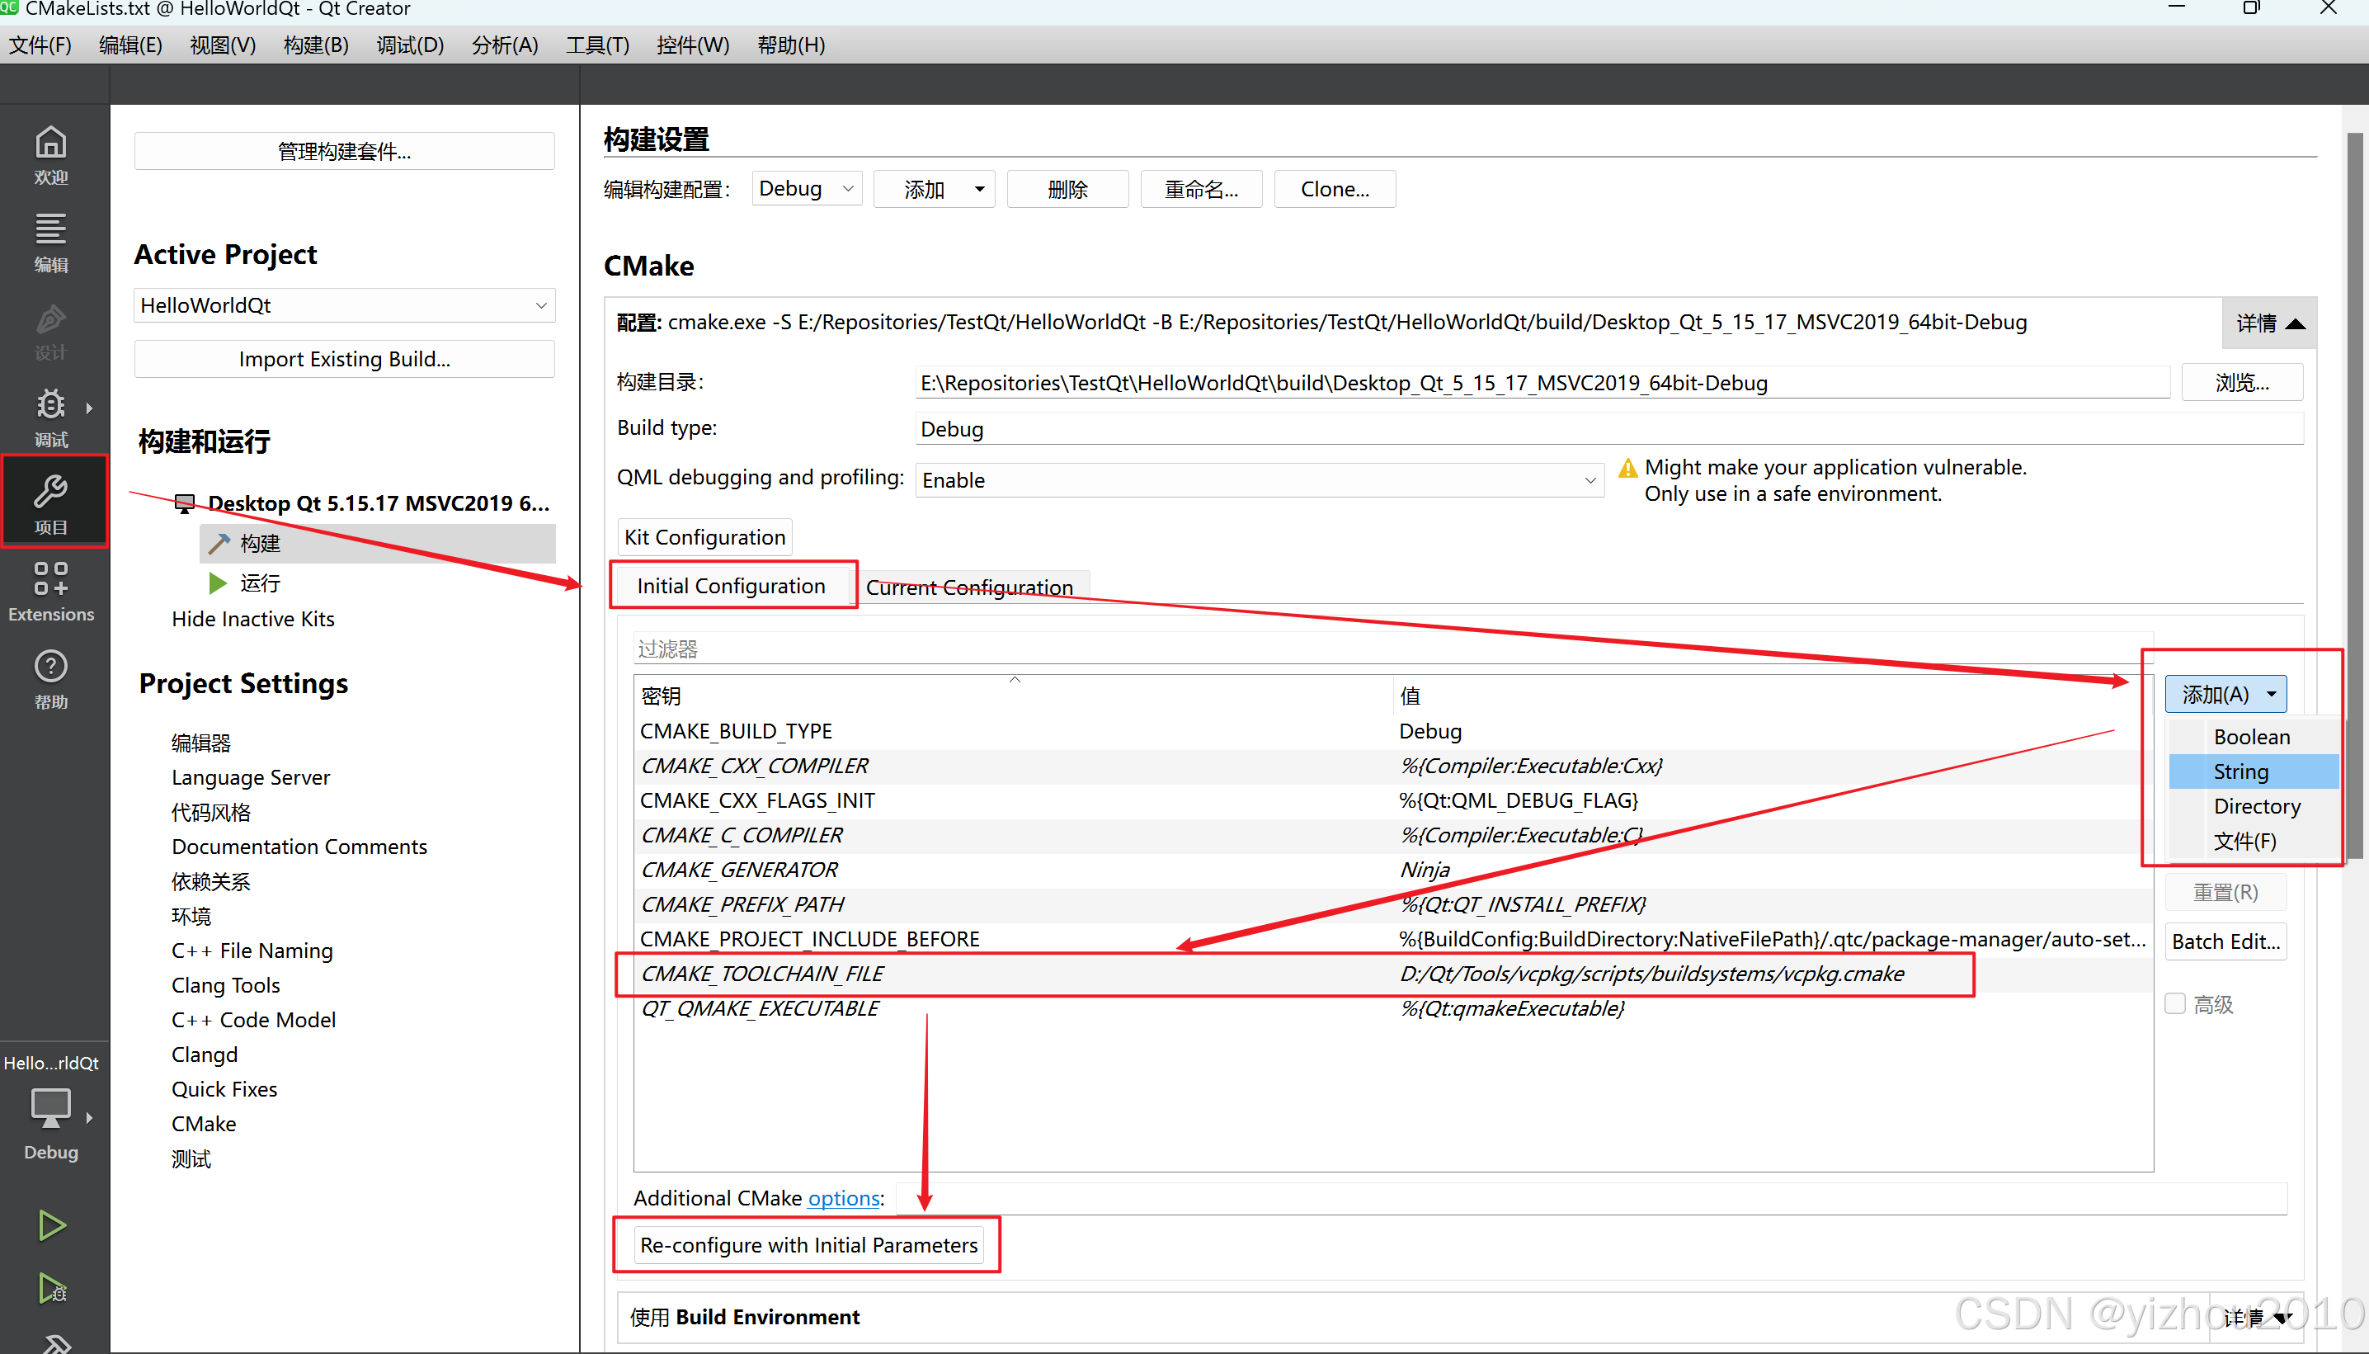Open the 控件(W) menu
Screen dimensions: 2369x1354
coord(692,45)
